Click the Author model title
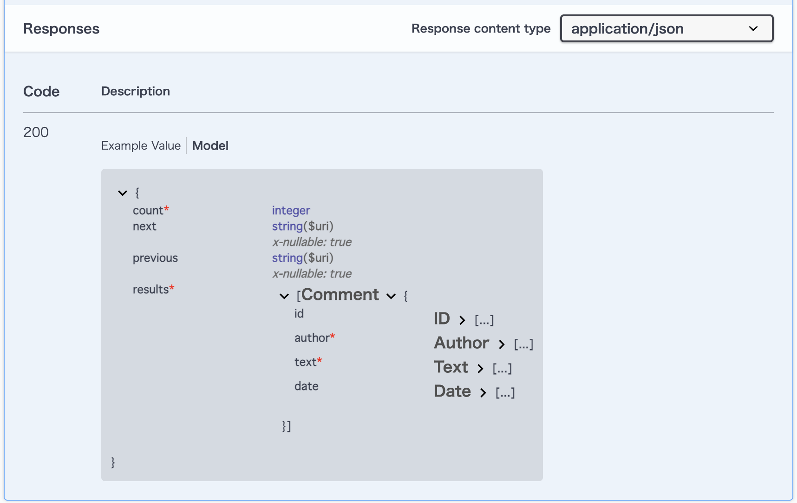 tap(462, 343)
